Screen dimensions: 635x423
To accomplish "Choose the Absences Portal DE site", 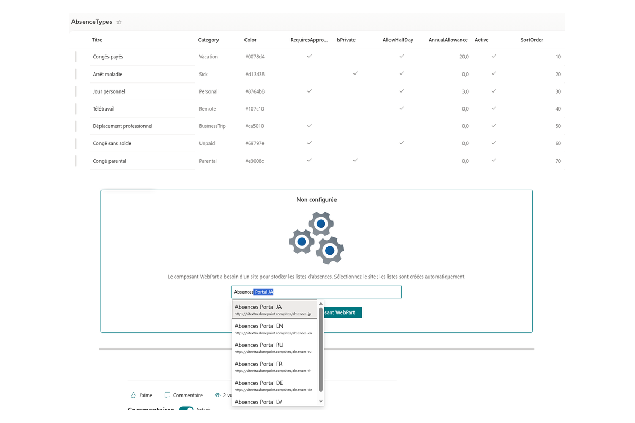I will click(275, 385).
